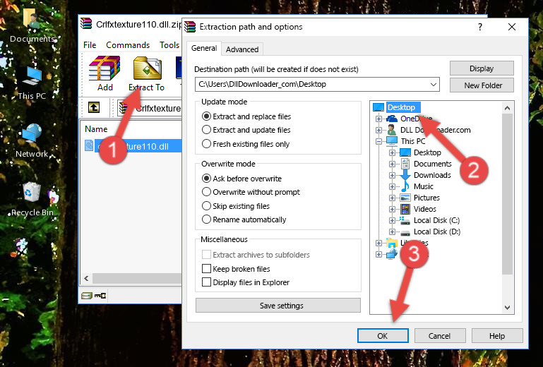Select the DLL Downloader.com user folder in tree
This screenshot has width=543, height=367.
pos(435,130)
